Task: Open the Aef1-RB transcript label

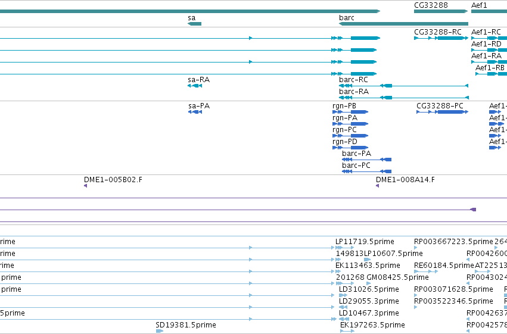Action: (x=490, y=68)
